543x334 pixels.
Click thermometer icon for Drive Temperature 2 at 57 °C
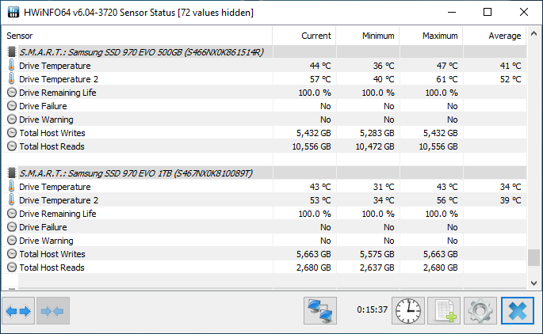(11, 78)
